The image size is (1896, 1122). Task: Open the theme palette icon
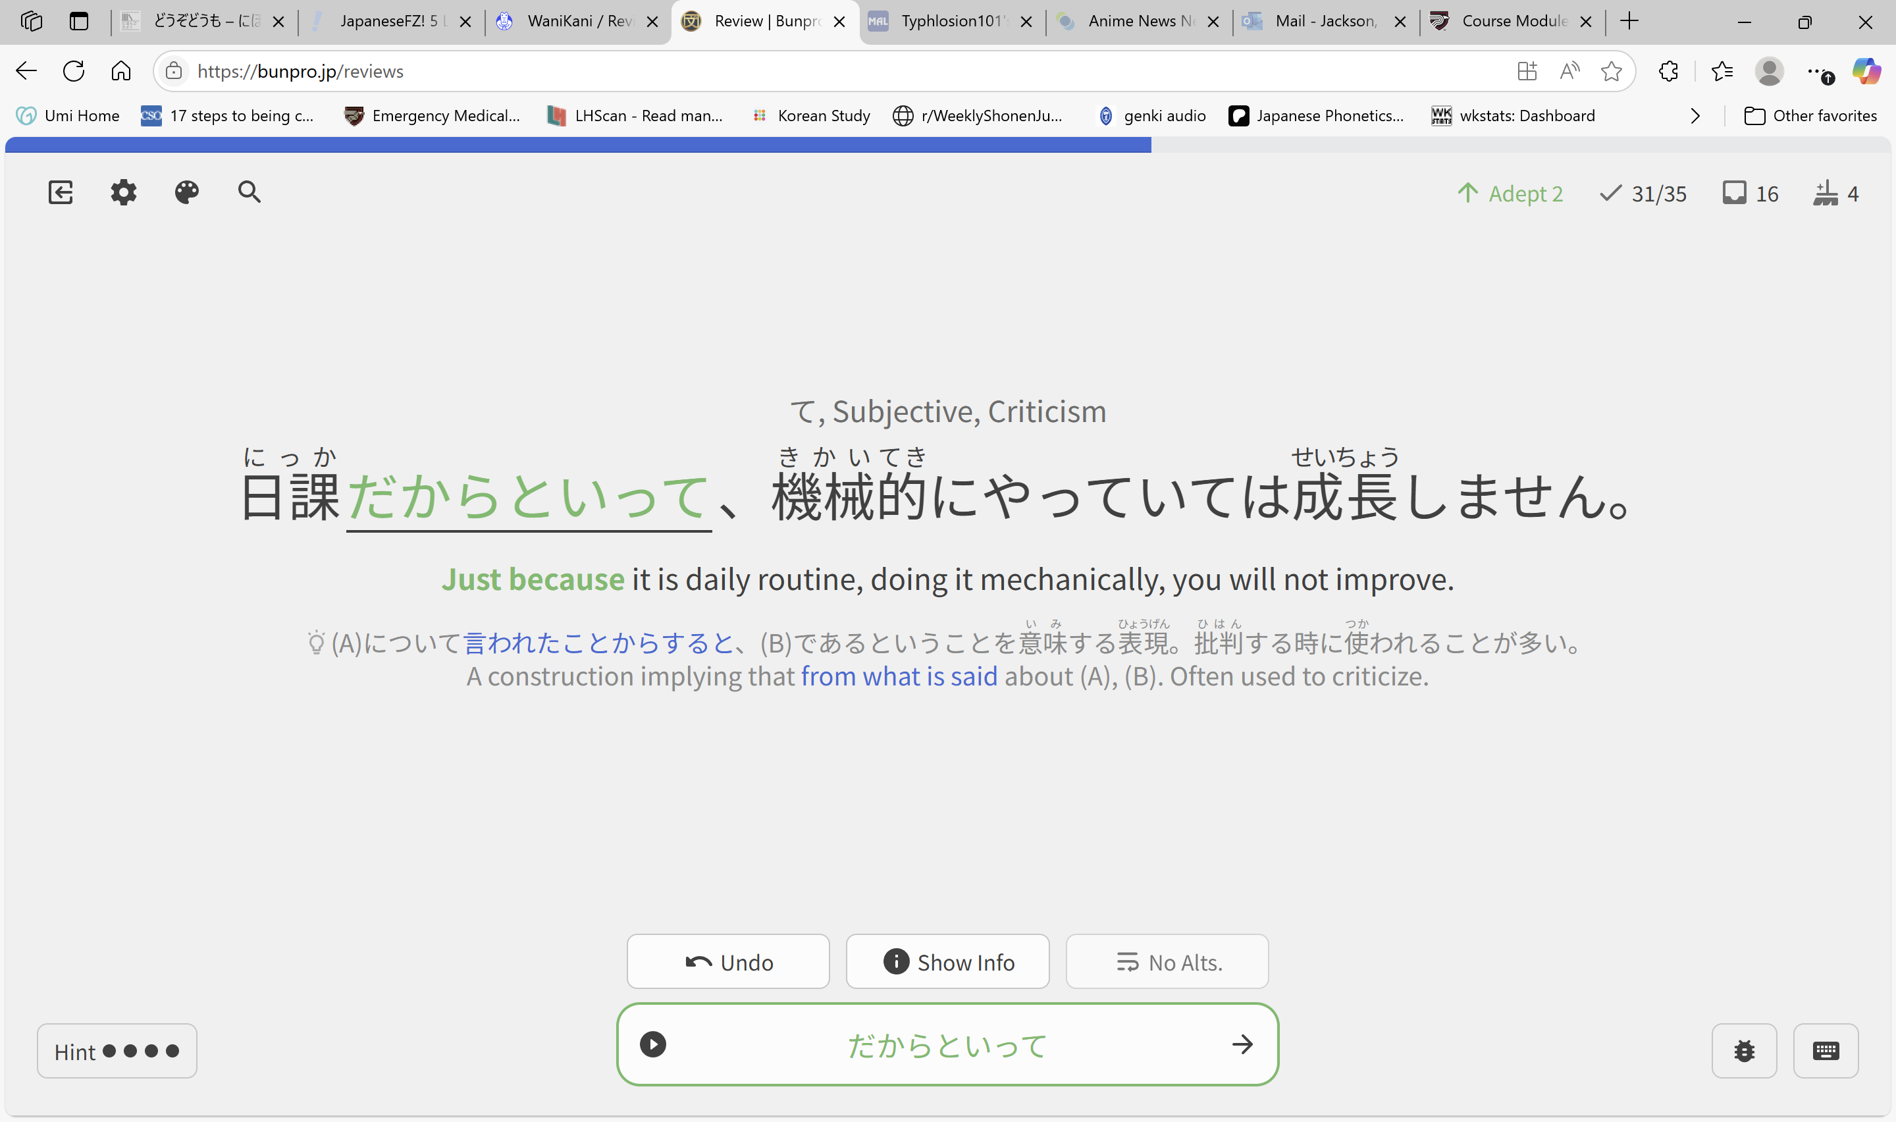click(x=187, y=192)
